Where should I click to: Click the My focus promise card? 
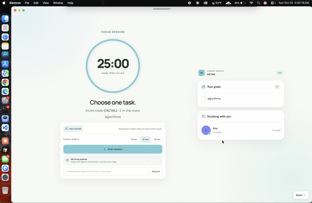tap(113, 161)
